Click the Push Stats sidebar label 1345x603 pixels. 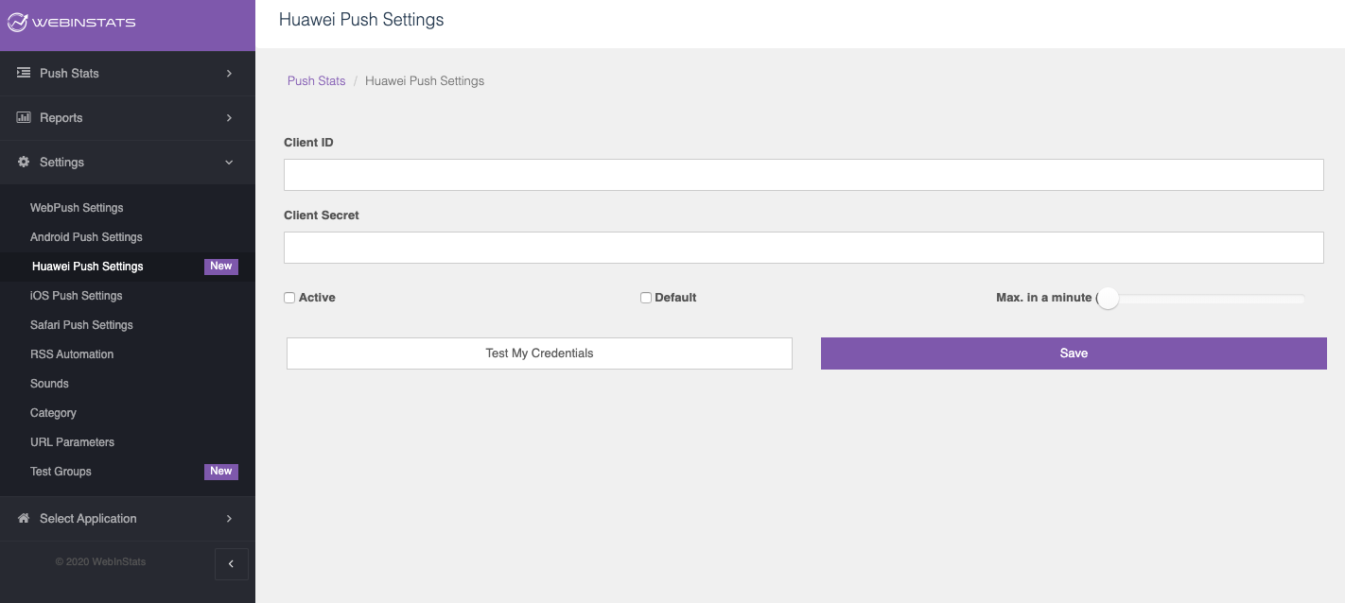coord(69,73)
